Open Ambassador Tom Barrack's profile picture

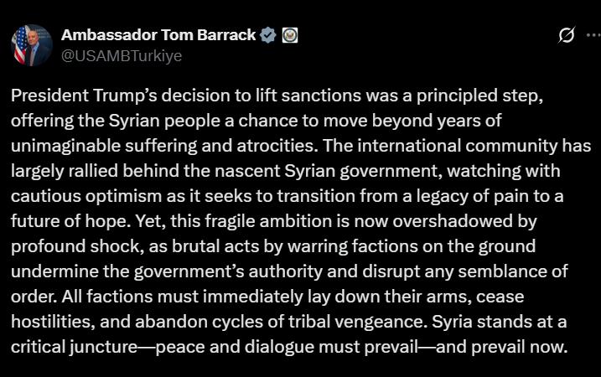[32, 45]
